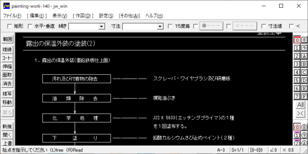Select layer 7 square button

click(x=297, y=96)
